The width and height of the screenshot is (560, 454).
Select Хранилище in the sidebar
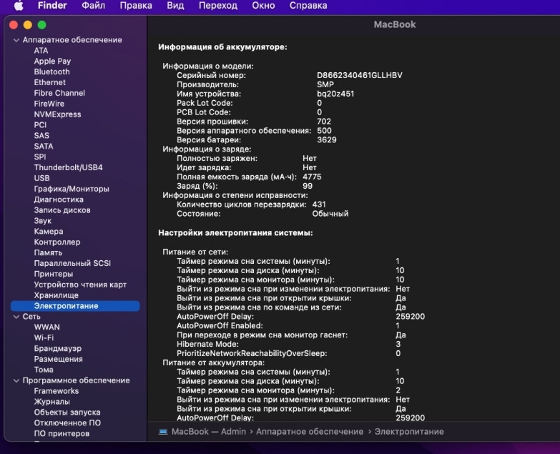pos(56,295)
